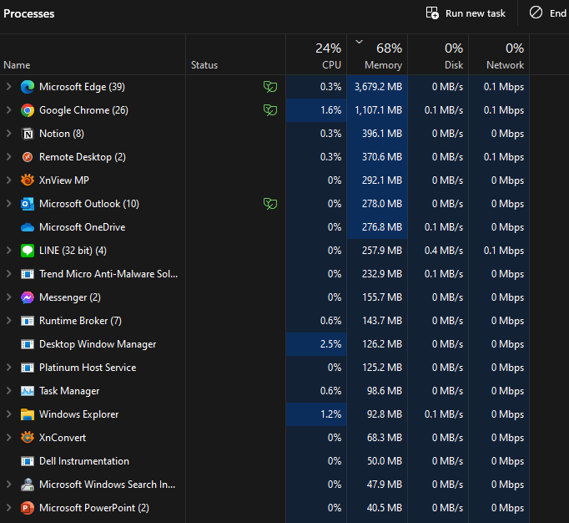The width and height of the screenshot is (569, 523).
Task: Click efficiency mode leaf icon for Microsoft Edge
Action: tap(270, 87)
